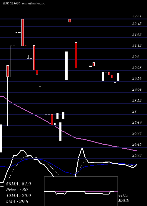Click the 27.49 price axis label
147x206 pixels.
(137, 122)
